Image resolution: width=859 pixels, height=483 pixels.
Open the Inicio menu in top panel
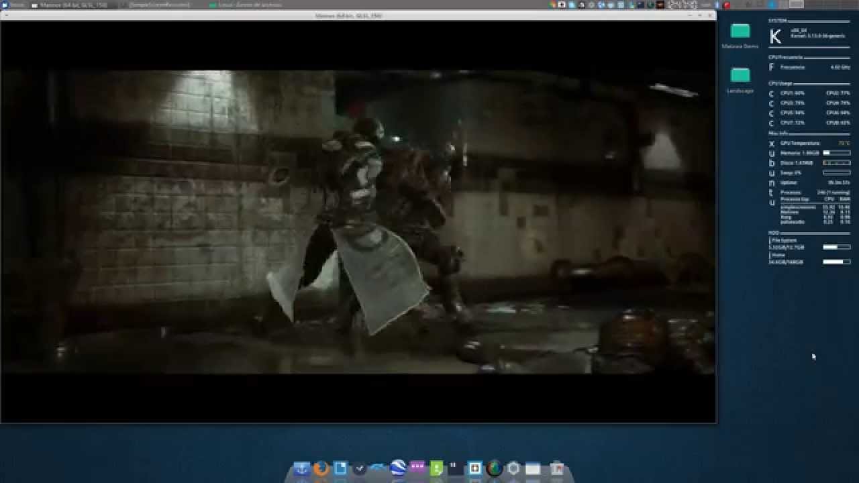pyautogui.click(x=13, y=4)
